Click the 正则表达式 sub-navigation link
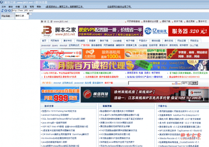This screenshot has width=209, height=147. pos(74,46)
